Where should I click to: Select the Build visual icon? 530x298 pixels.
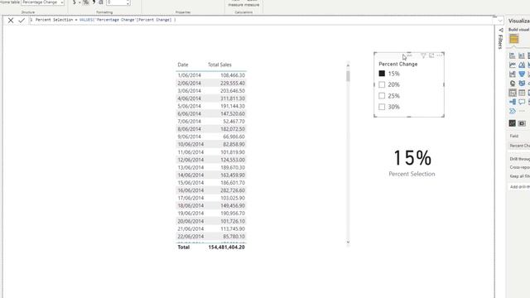(x=513, y=39)
